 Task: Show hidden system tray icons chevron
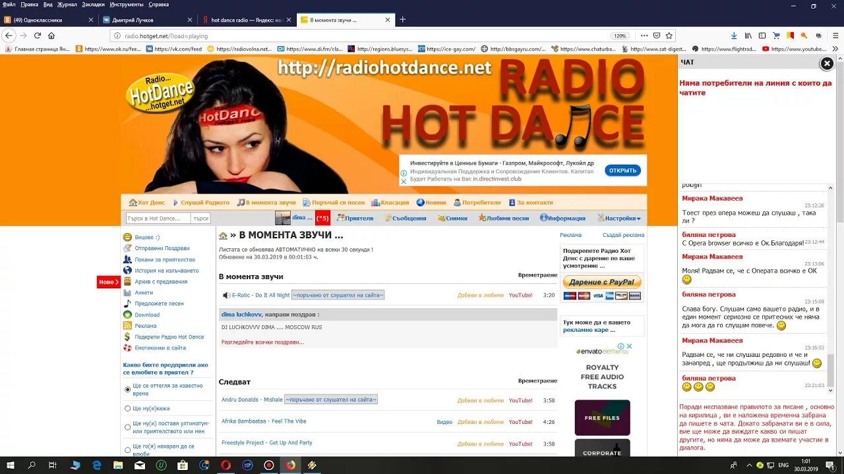(x=750, y=465)
